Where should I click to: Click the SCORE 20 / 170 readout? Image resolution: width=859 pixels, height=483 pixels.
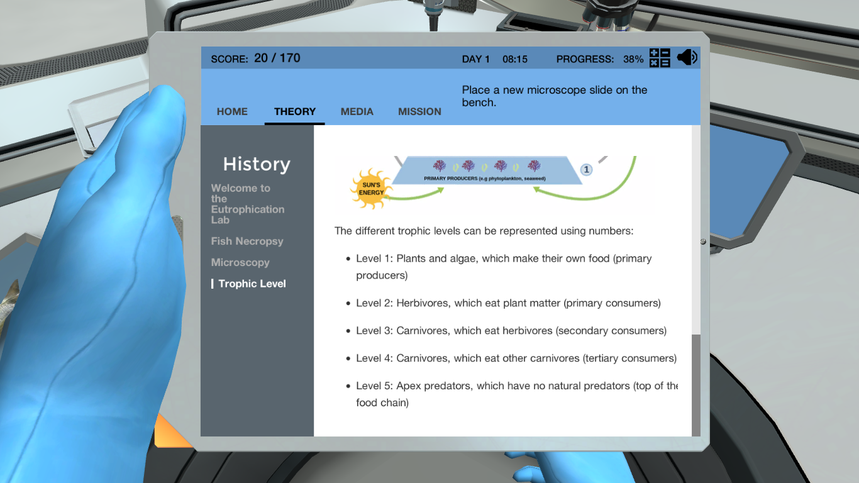[x=255, y=58]
